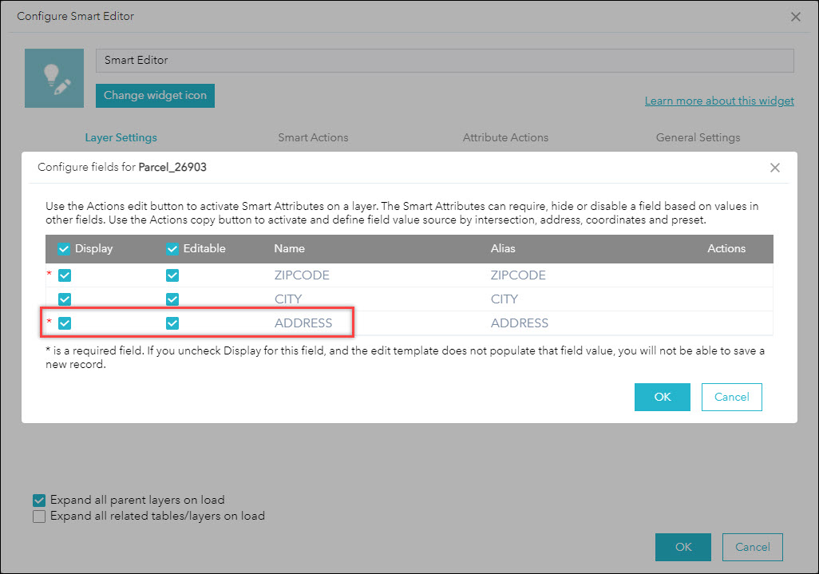
Task: Cancel the Configure fields dialog
Action: 731,397
